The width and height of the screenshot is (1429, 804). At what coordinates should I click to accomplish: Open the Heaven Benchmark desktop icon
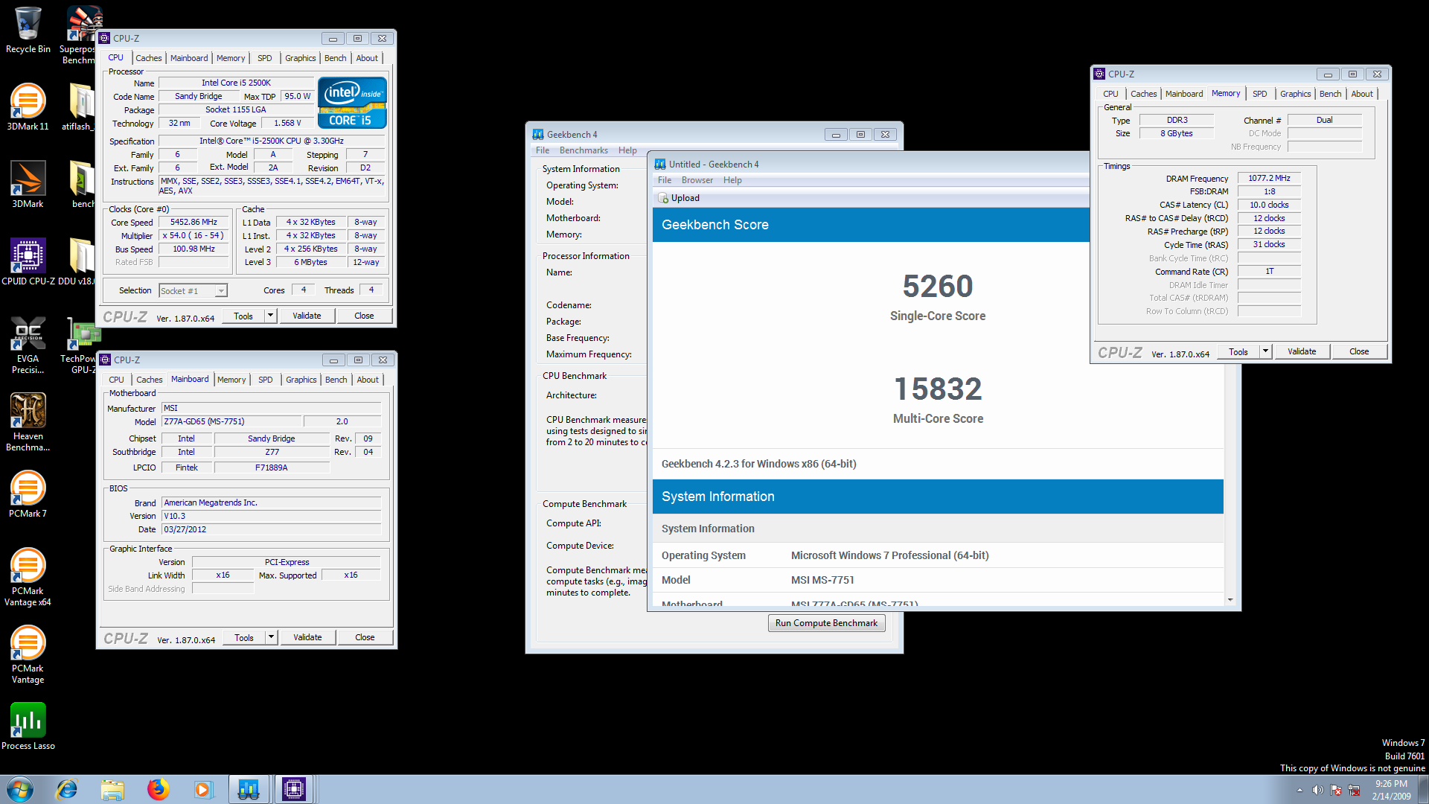pyautogui.click(x=28, y=423)
